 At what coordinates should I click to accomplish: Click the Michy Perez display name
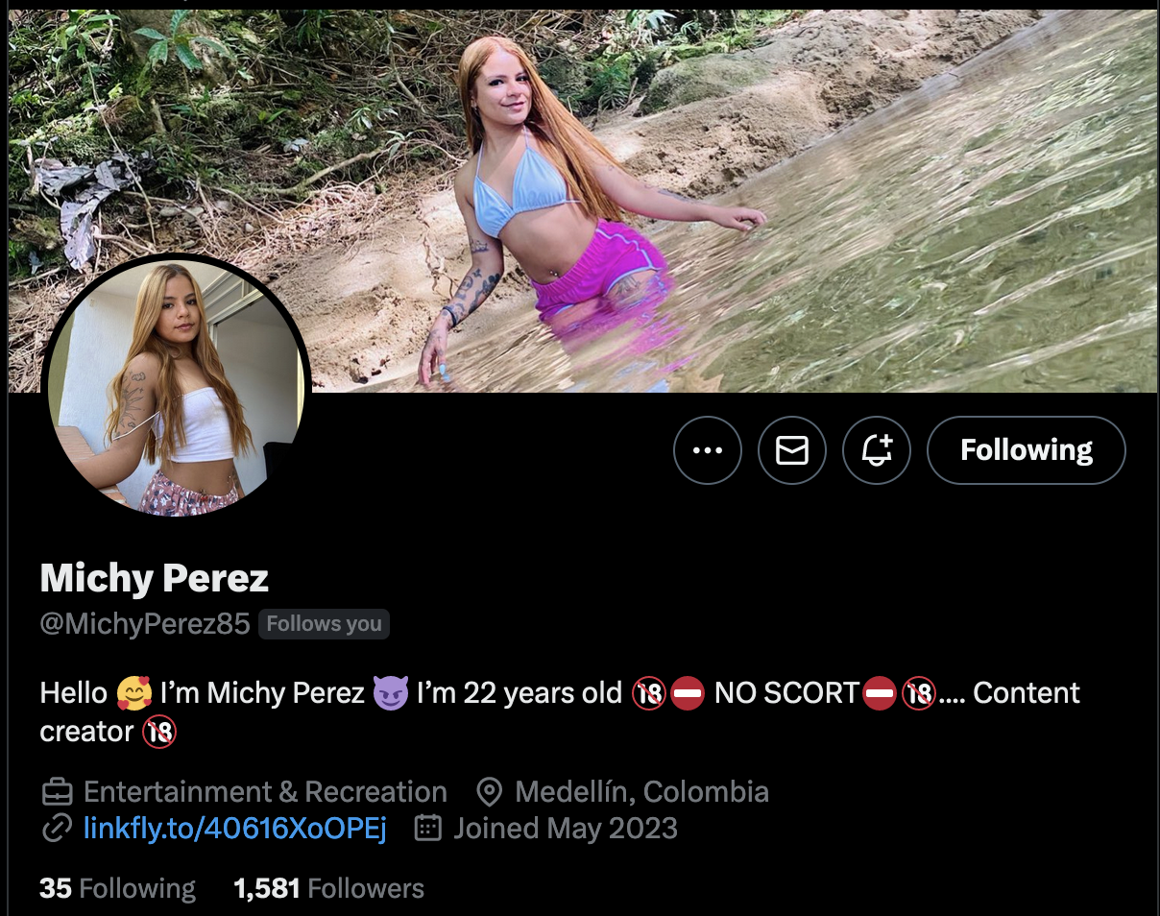pos(155,578)
